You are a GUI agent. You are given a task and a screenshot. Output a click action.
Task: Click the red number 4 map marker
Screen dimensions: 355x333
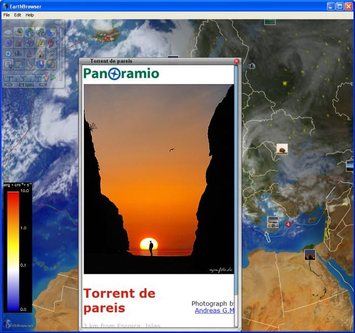(x=288, y=224)
